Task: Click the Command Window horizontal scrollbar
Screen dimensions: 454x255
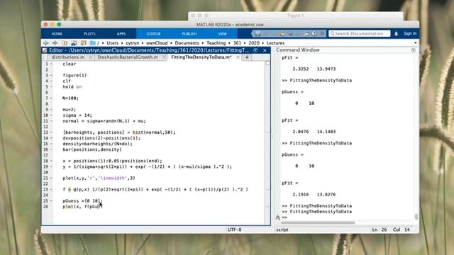Action: click(x=318, y=222)
